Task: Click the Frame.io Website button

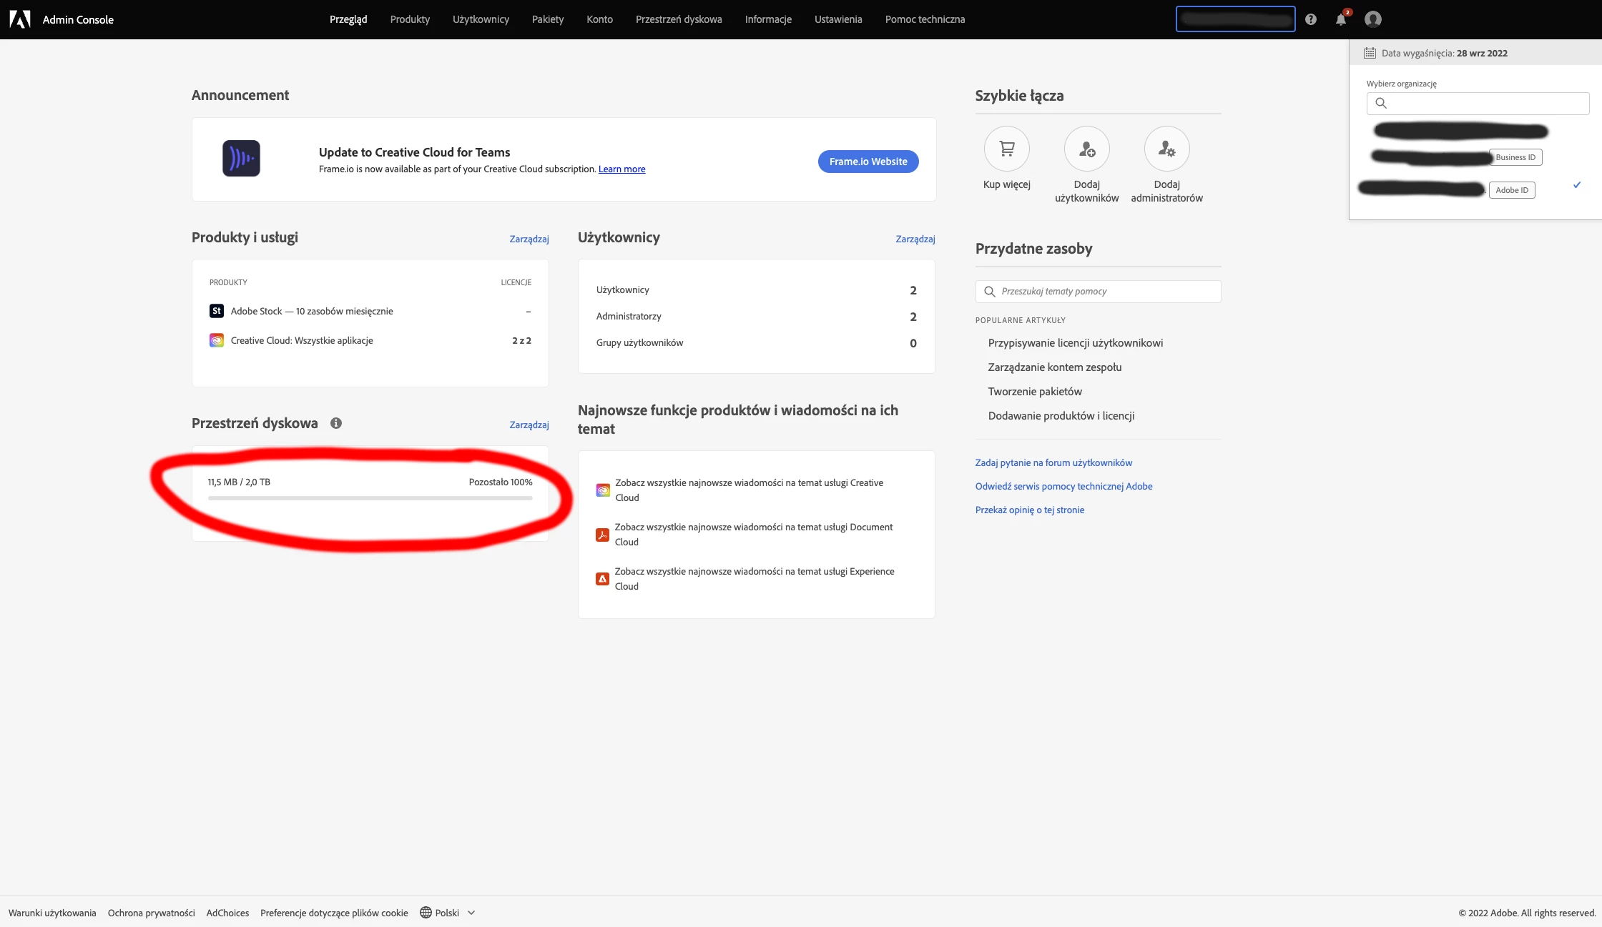Action: (x=868, y=162)
